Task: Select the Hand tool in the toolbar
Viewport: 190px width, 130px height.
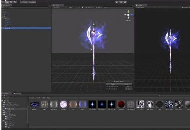Action: pyautogui.click(x=3, y=2)
